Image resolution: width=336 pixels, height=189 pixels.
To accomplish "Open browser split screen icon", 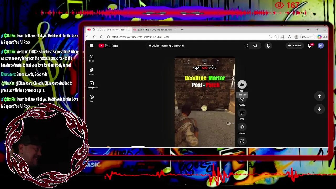I will click(270, 37).
